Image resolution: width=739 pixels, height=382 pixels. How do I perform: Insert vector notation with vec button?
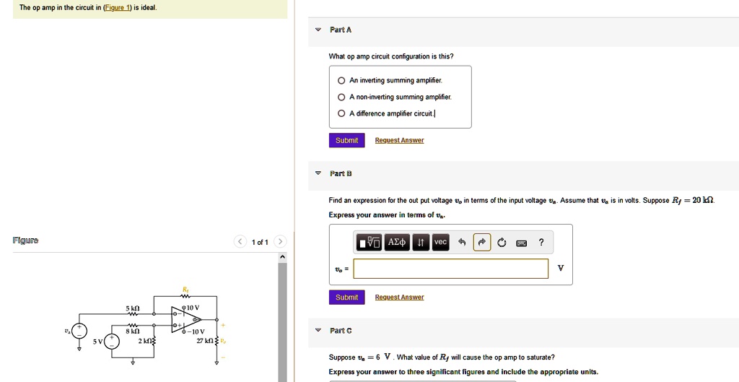(x=440, y=243)
